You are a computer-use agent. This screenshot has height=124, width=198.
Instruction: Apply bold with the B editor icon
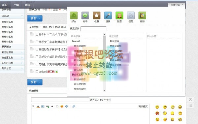pos(33,106)
